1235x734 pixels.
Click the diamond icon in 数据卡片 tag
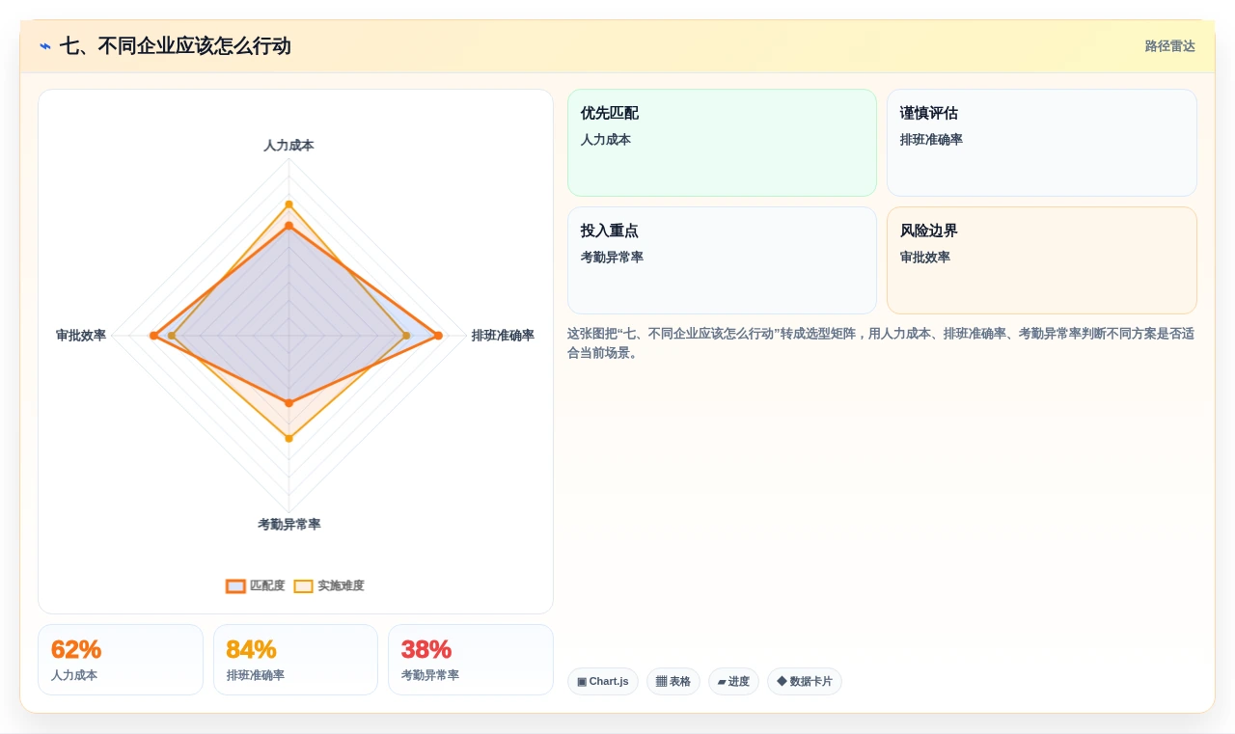[782, 681]
